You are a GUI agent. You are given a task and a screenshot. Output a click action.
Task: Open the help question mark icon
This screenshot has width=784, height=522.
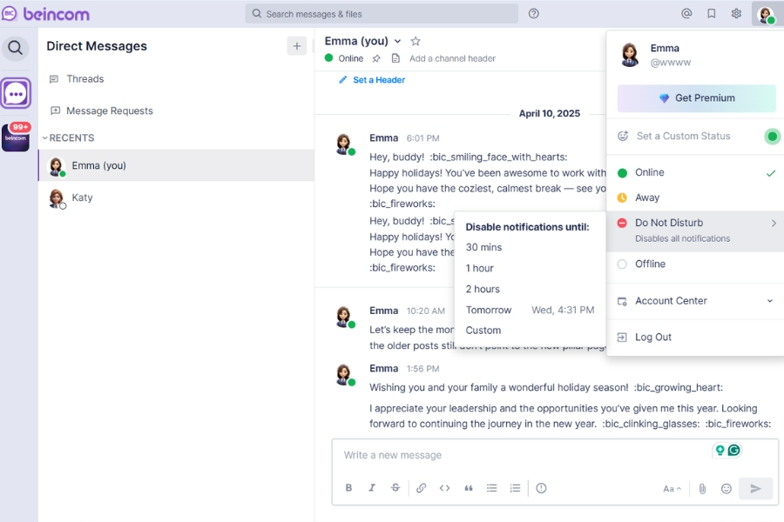click(x=533, y=14)
